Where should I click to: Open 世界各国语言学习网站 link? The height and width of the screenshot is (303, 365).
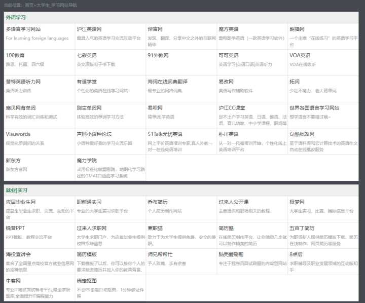(x=314, y=108)
